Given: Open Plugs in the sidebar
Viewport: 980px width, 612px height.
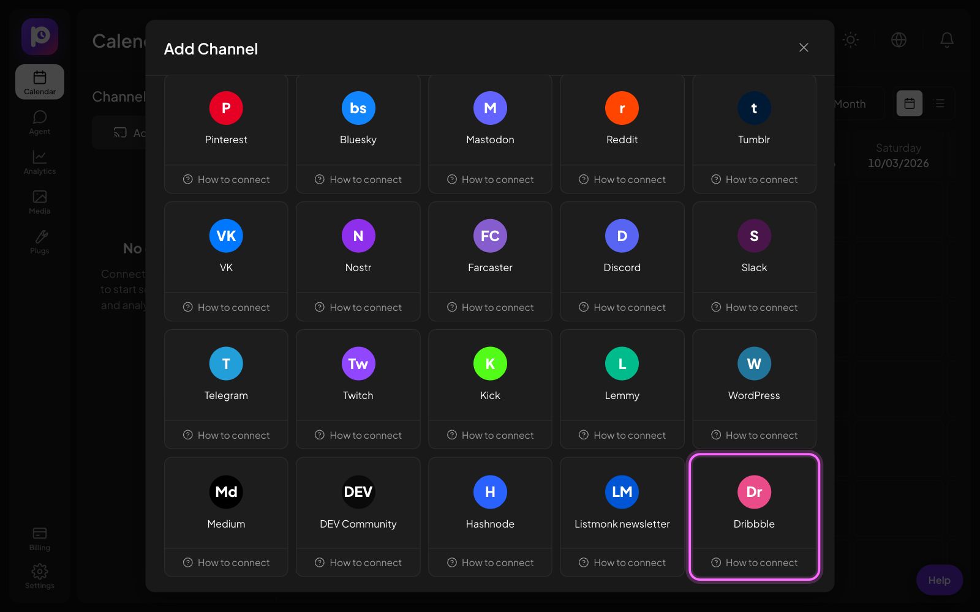Looking at the screenshot, I should pyautogui.click(x=40, y=242).
